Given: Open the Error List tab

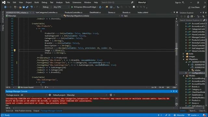Looking at the screenshot, I should 9,110.
